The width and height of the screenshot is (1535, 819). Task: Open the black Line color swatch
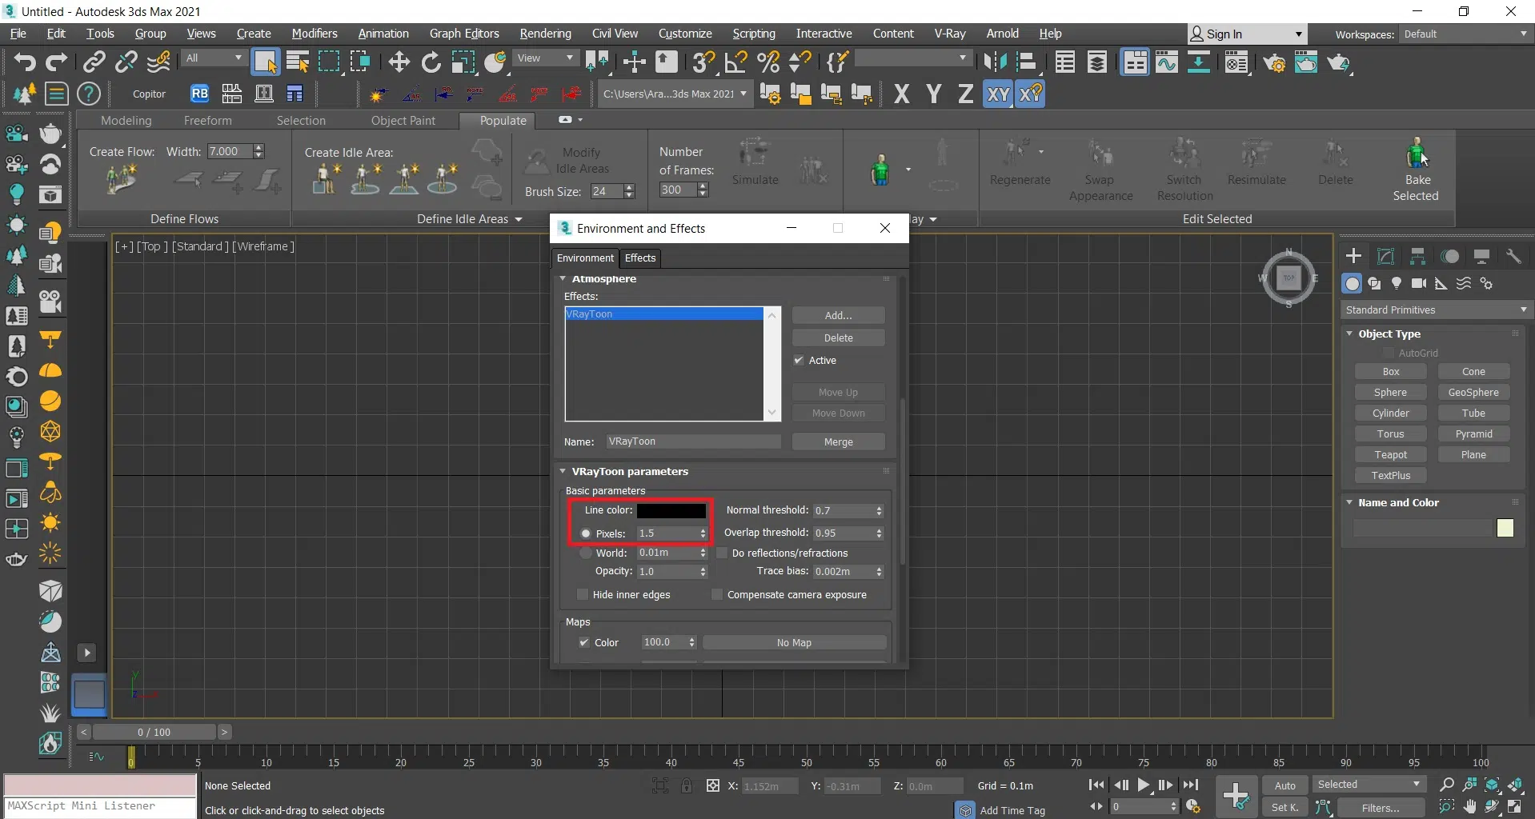pyautogui.click(x=671, y=510)
